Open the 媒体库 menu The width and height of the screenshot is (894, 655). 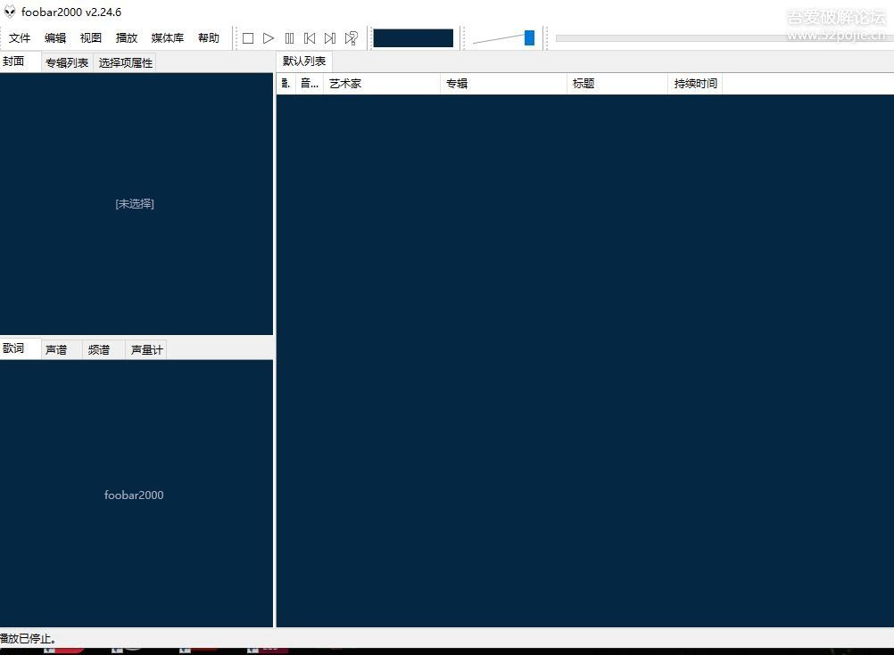(x=168, y=37)
